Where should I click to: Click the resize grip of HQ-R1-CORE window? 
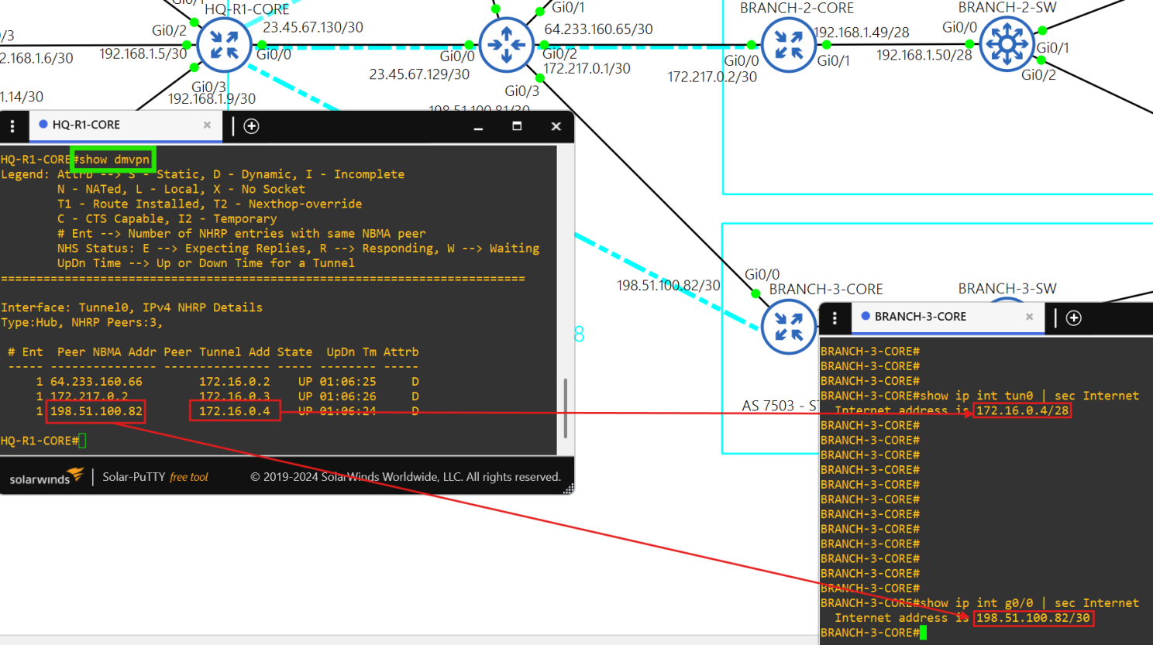point(568,488)
